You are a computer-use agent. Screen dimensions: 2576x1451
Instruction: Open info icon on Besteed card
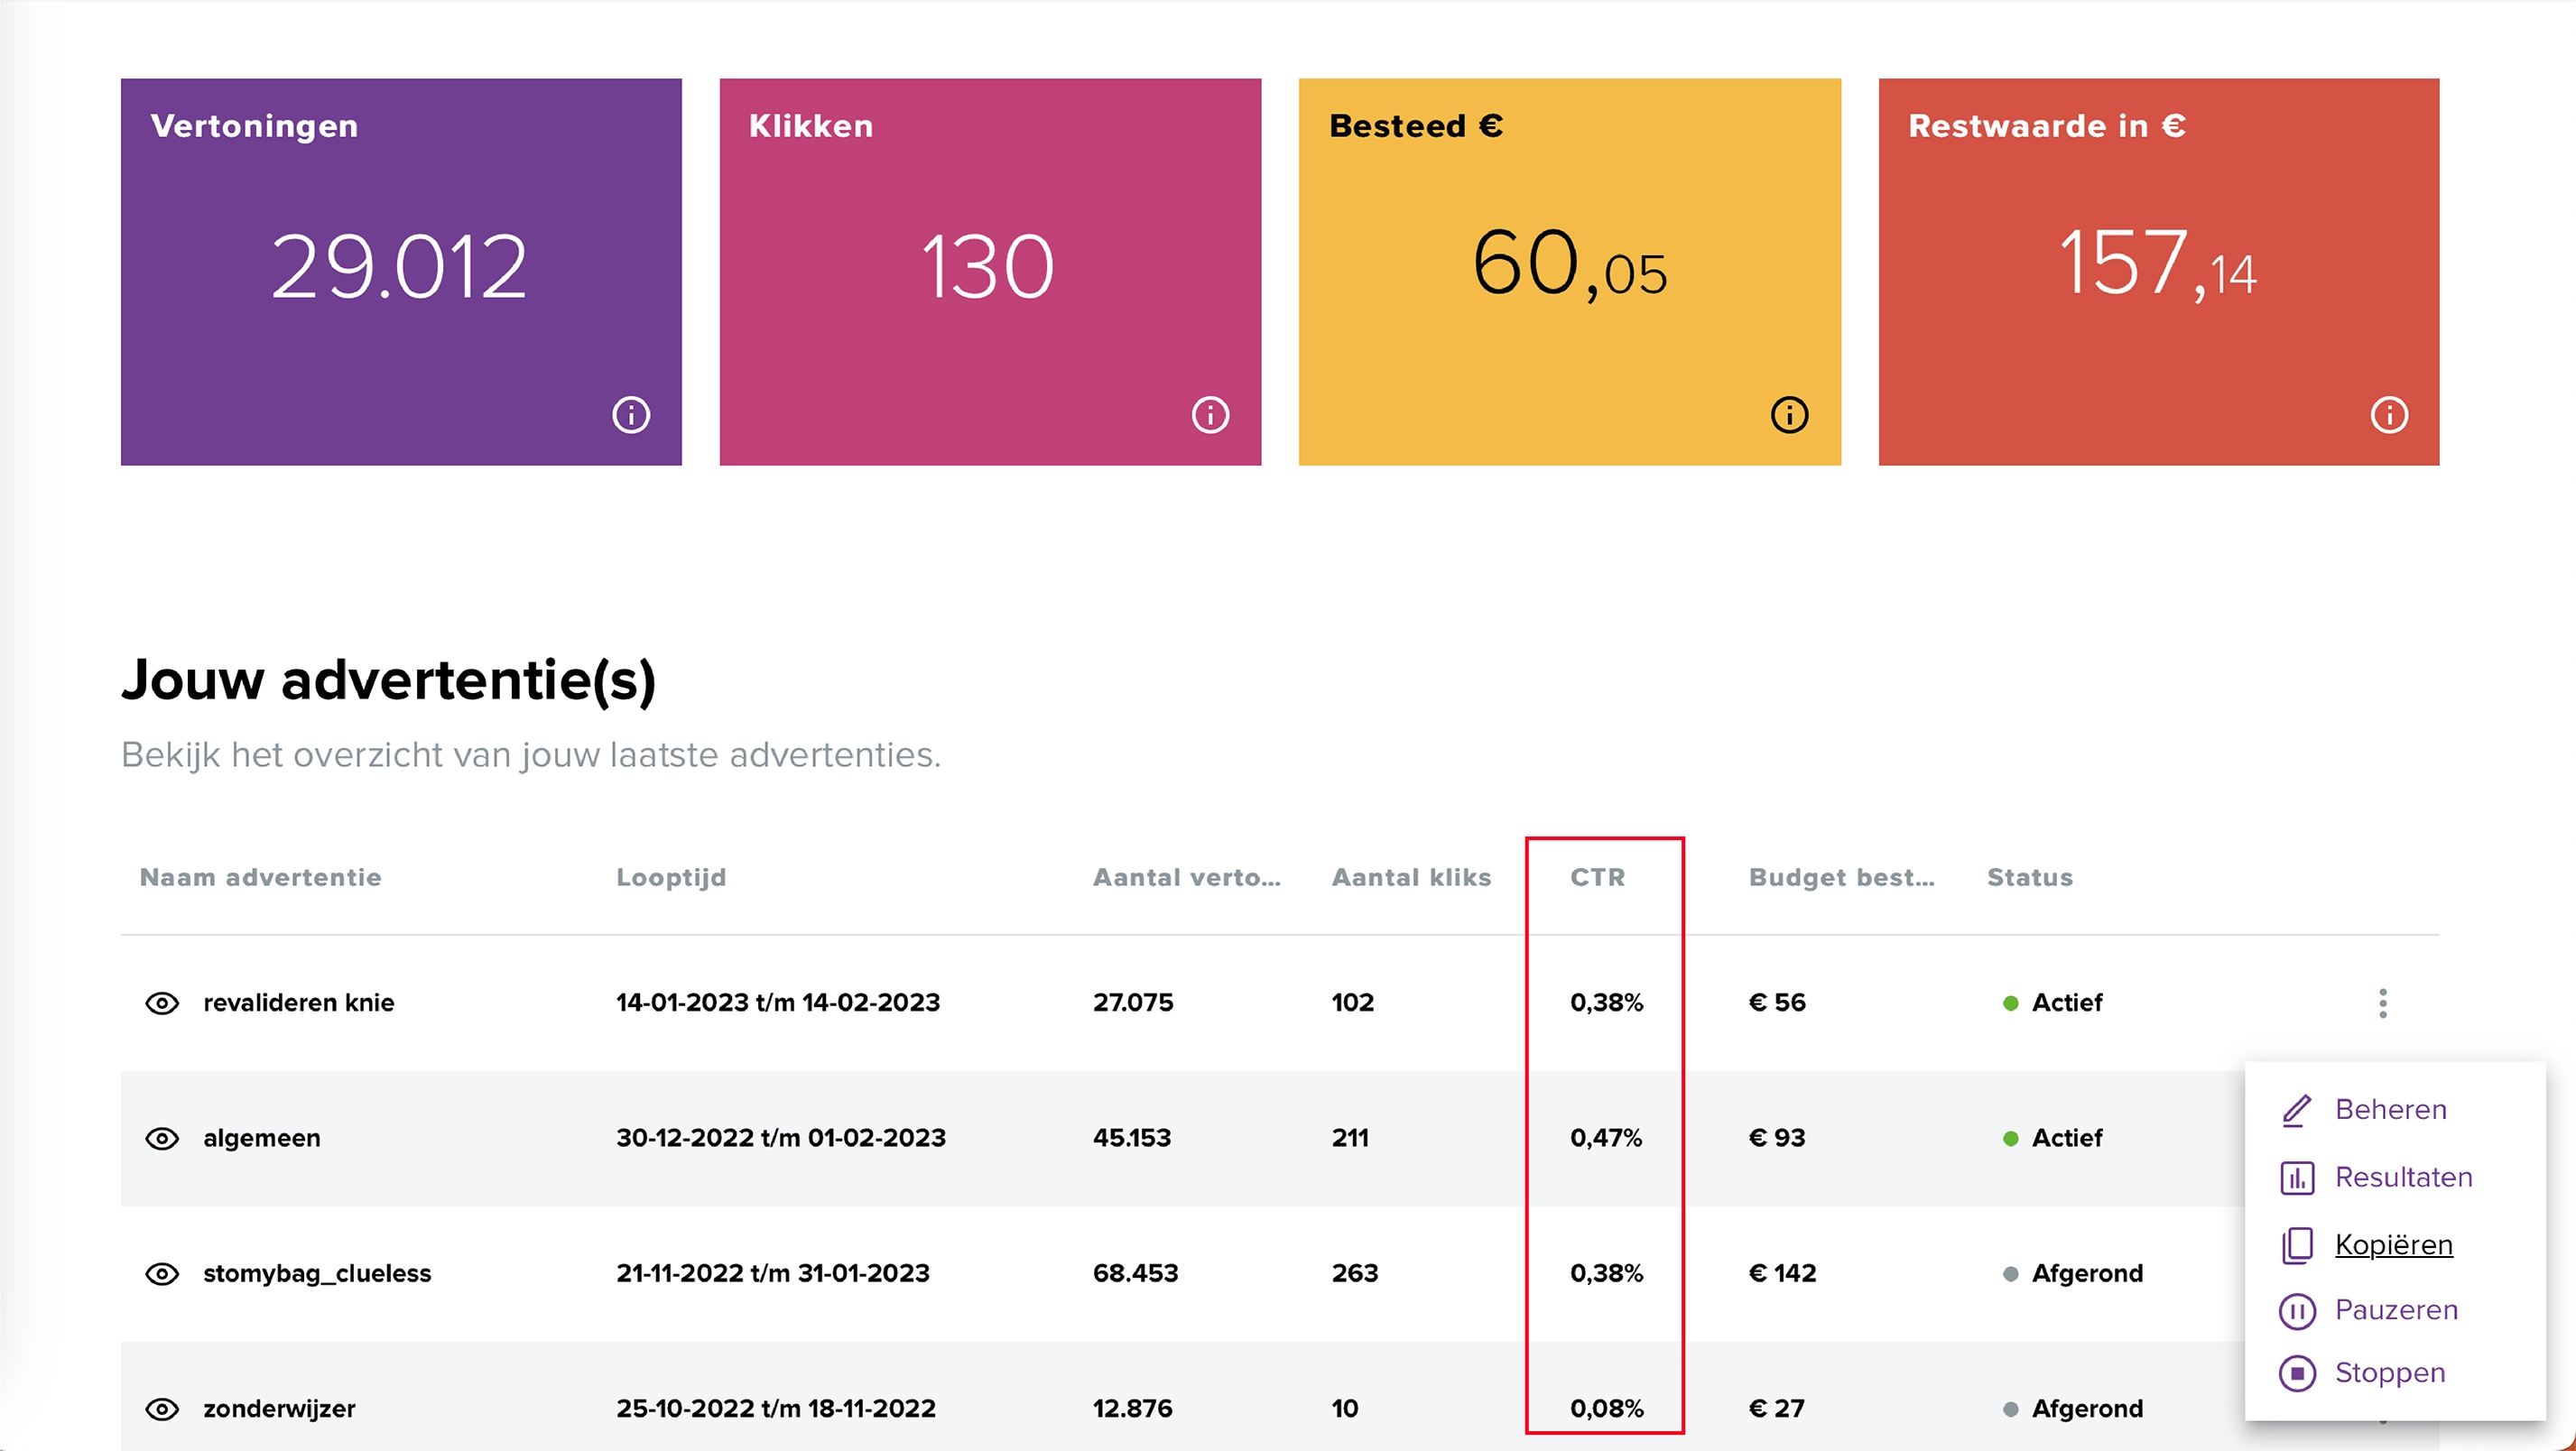click(1788, 414)
